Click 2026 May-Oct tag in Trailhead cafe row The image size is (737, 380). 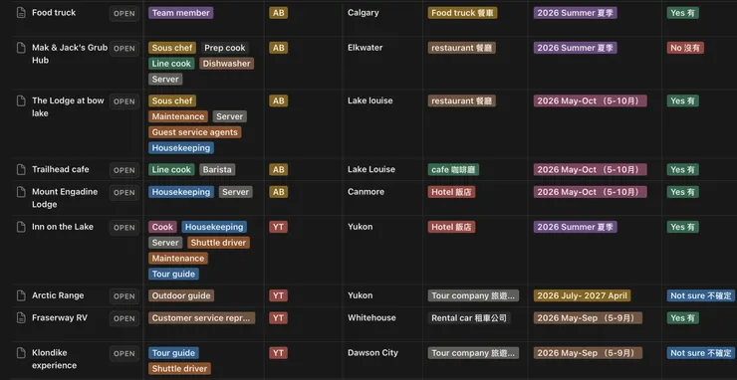(591, 169)
